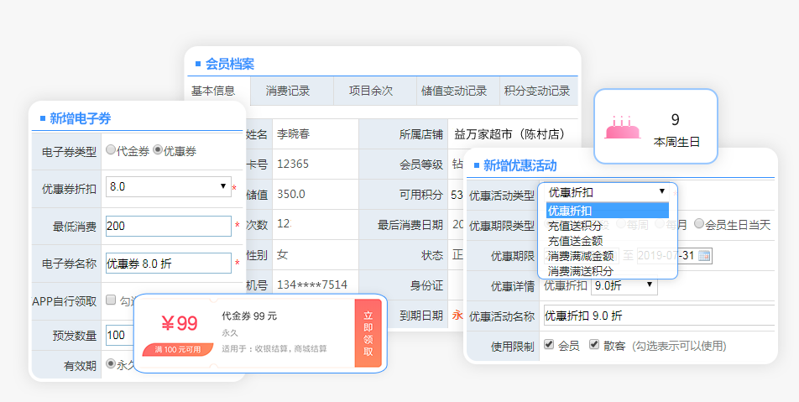Screen dimensions: 799x402
Task: Expand the 优惠券折扣 8.0 dropdown
Action: point(168,186)
